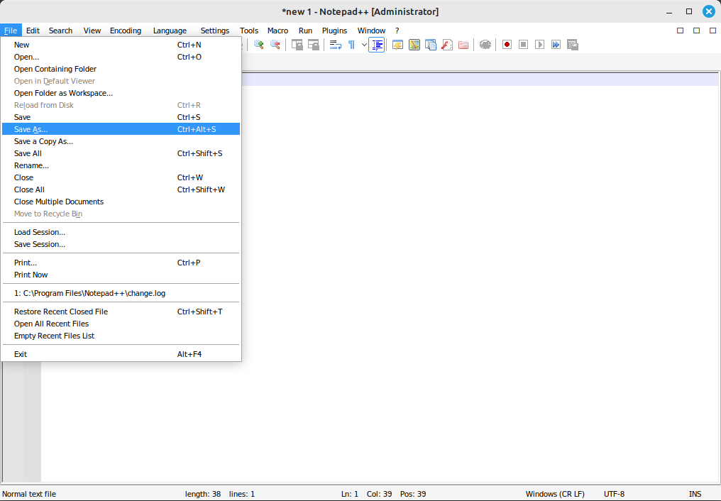Image resolution: width=721 pixels, height=501 pixels.
Task: Select Print... in File menu
Action: tap(121, 263)
